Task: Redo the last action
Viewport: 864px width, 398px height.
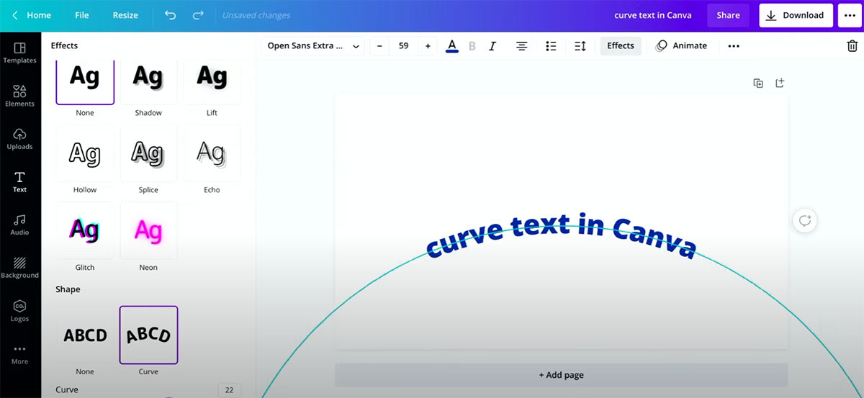Action: coord(198,15)
